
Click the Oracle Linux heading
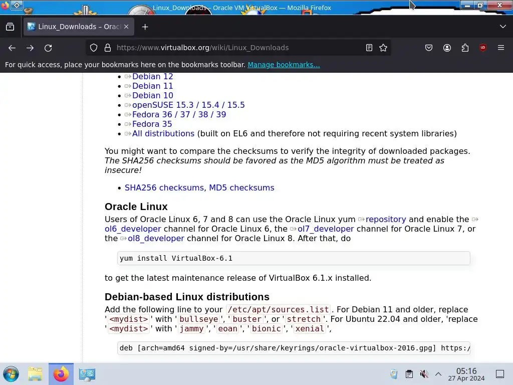[136, 207]
